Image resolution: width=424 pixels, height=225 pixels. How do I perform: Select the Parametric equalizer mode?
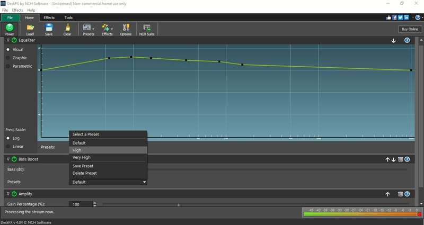(8, 66)
